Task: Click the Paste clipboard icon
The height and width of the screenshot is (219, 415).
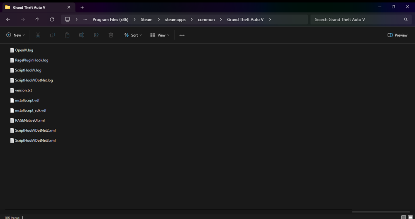Action: tap(67, 35)
